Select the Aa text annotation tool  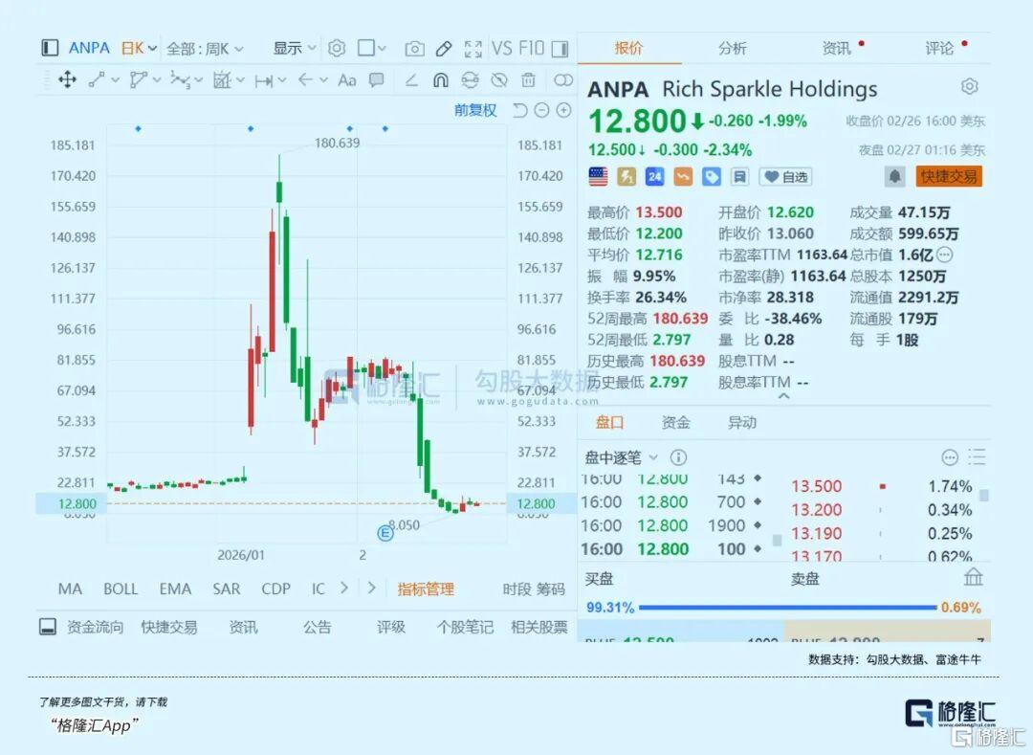346,80
